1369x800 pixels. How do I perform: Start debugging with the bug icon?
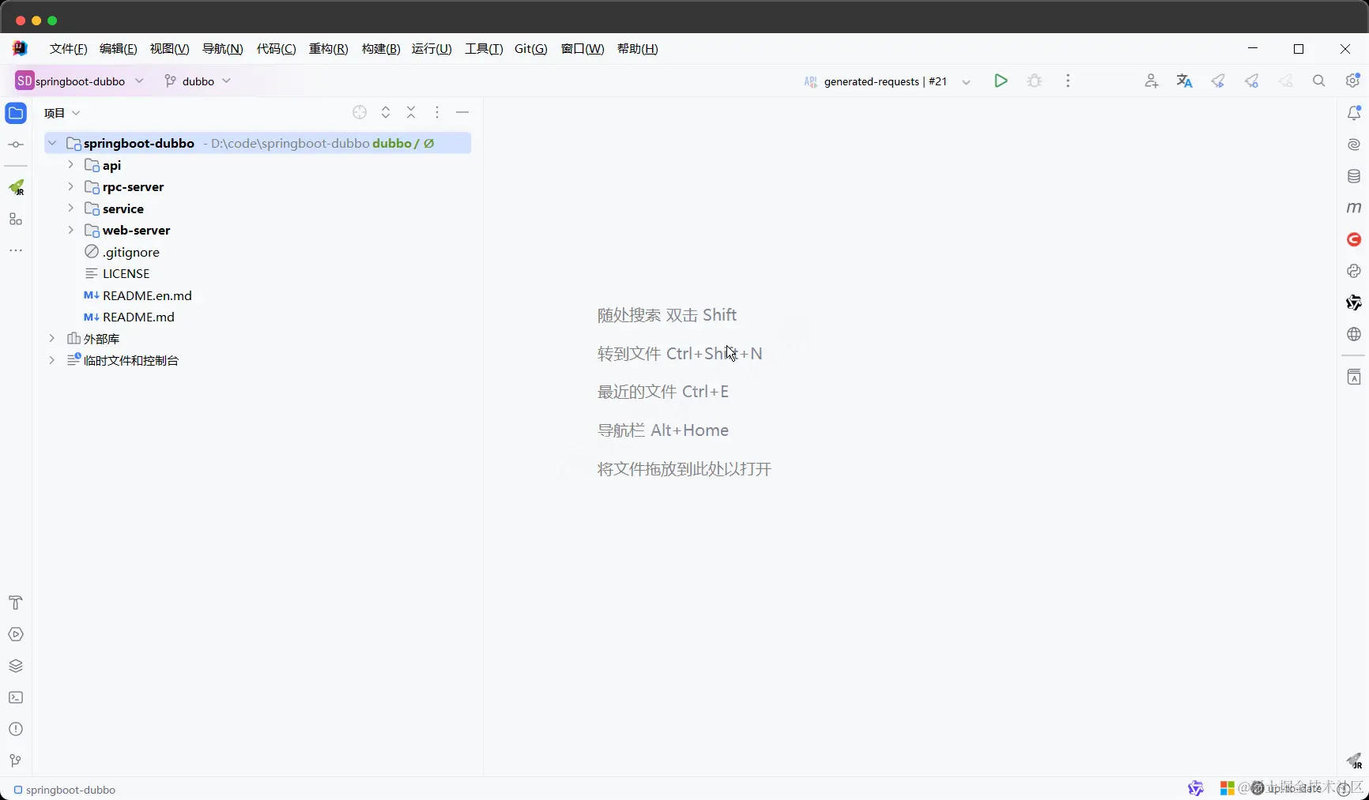coord(1035,81)
